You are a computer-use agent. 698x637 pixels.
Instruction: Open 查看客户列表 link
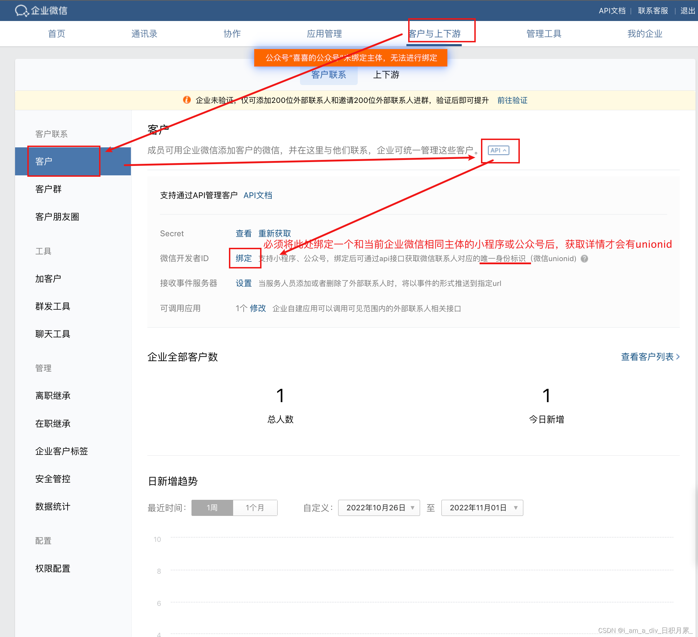(x=650, y=357)
